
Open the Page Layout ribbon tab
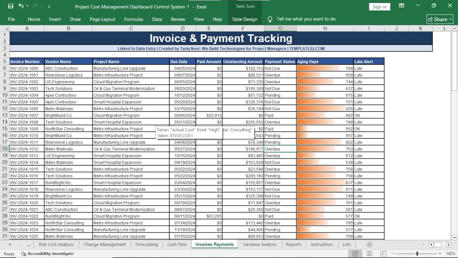[102, 19]
